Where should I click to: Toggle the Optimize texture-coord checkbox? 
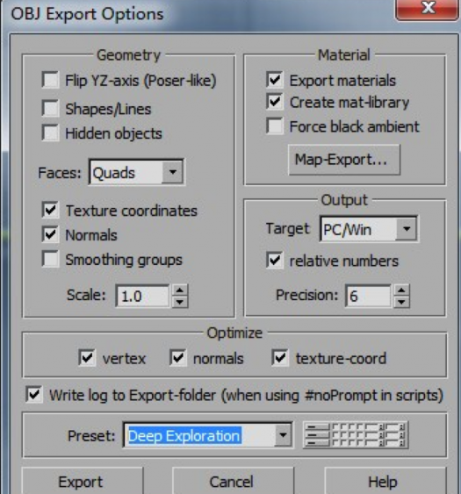(280, 358)
